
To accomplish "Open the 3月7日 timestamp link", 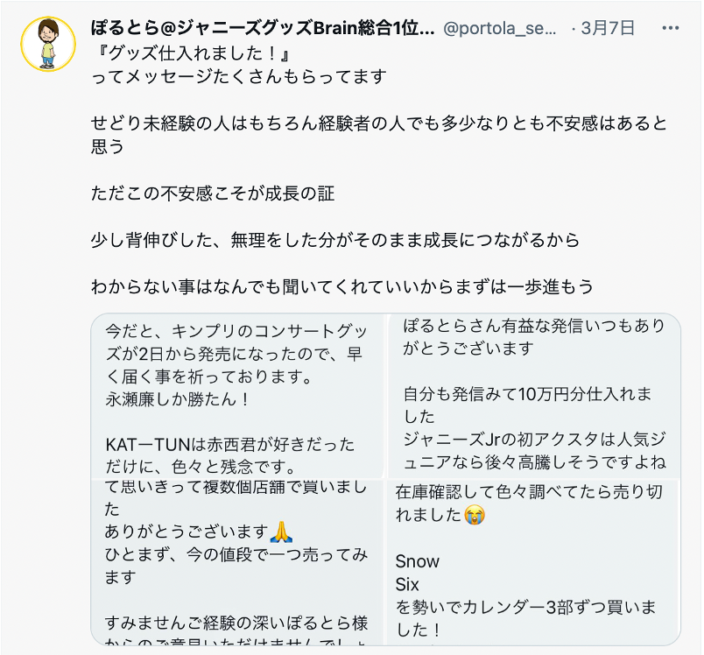I will pyautogui.click(x=609, y=28).
